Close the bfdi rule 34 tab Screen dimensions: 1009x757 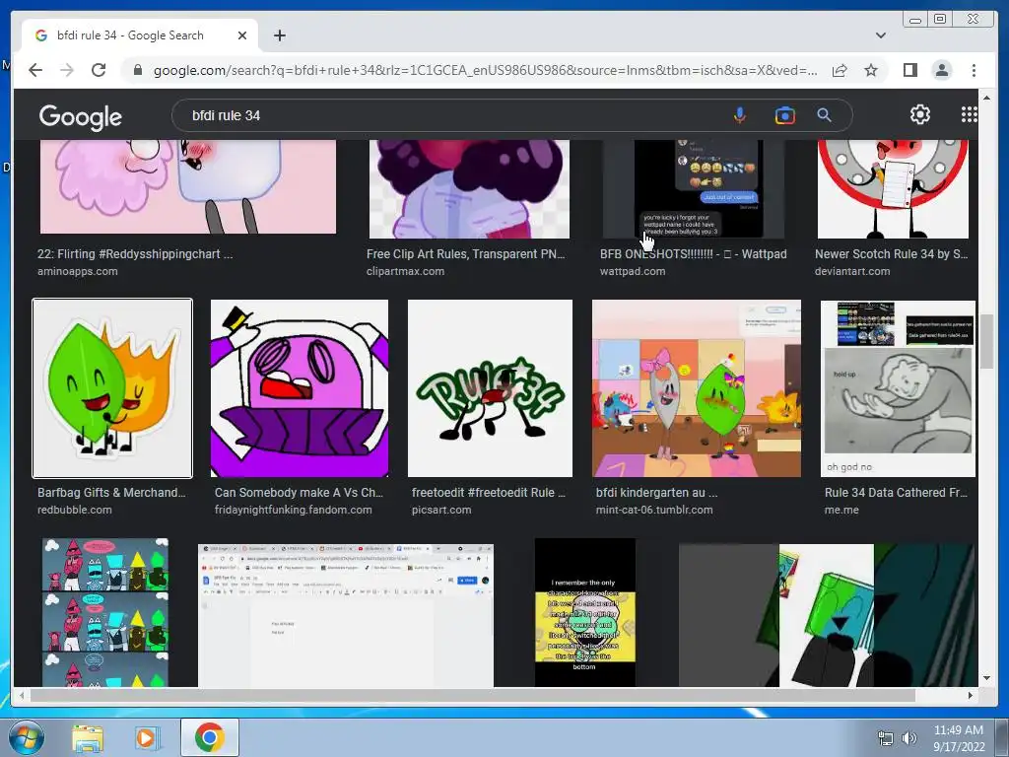pyautogui.click(x=242, y=35)
